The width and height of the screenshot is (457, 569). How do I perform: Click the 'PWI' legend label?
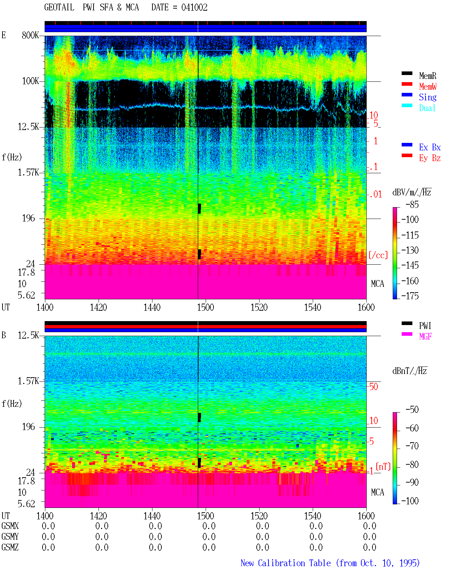coord(425,326)
